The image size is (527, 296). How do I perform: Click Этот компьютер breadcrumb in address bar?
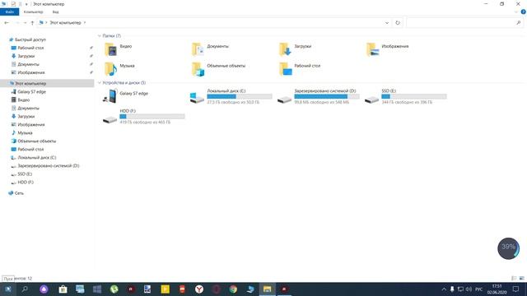(x=66, y=23)
